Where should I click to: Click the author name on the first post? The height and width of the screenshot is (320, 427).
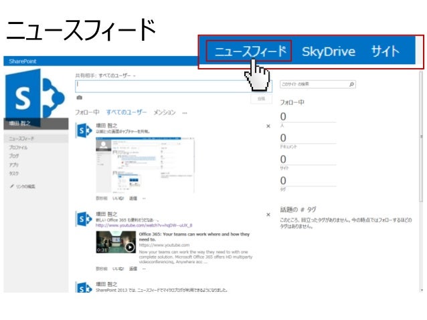pos(106,126)
